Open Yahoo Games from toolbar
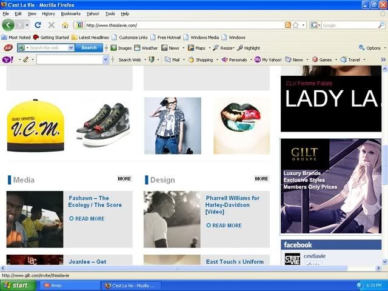 (322, 59)
